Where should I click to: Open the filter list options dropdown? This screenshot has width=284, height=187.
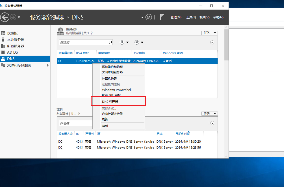pos(124,42)
